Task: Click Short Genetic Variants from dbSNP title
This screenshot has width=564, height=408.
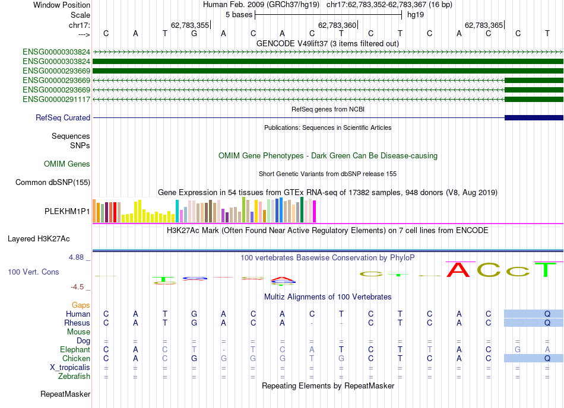Action: click(328, 174)
